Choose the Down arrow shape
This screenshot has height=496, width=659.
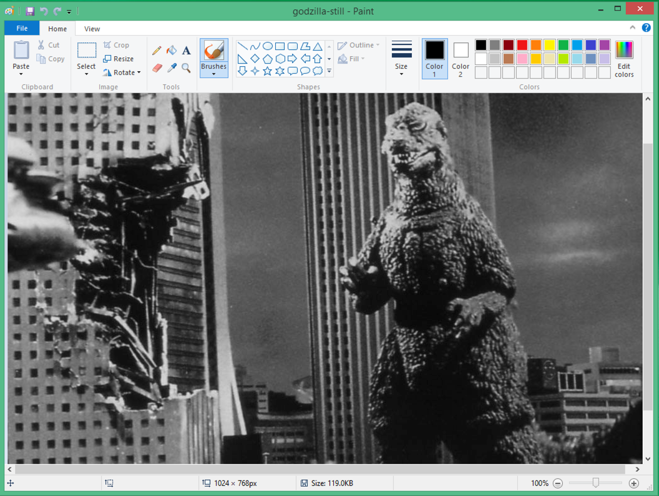point(243,71)
